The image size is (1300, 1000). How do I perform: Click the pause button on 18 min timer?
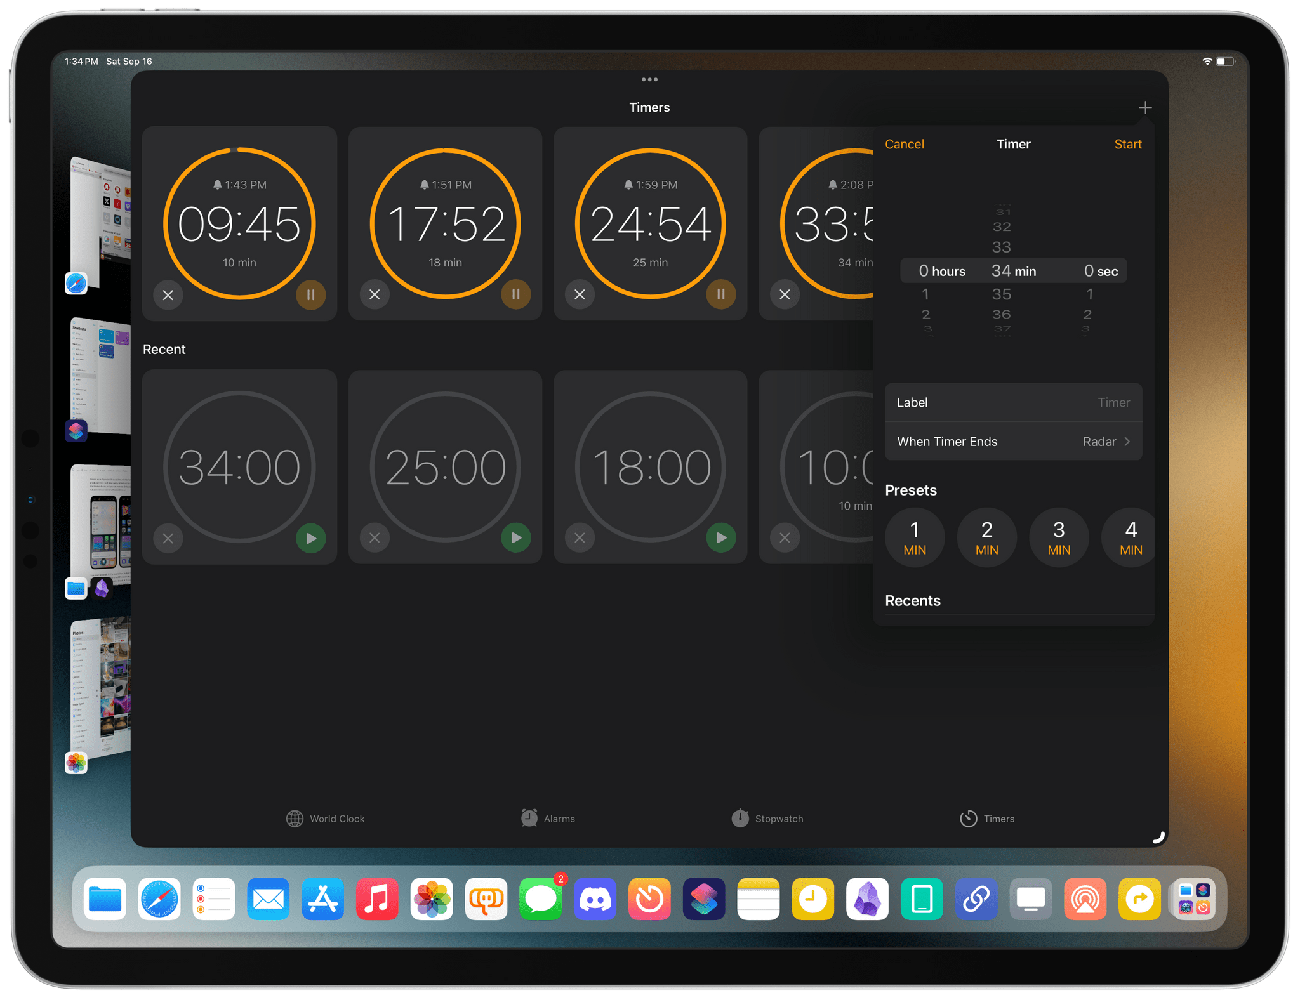516,296
